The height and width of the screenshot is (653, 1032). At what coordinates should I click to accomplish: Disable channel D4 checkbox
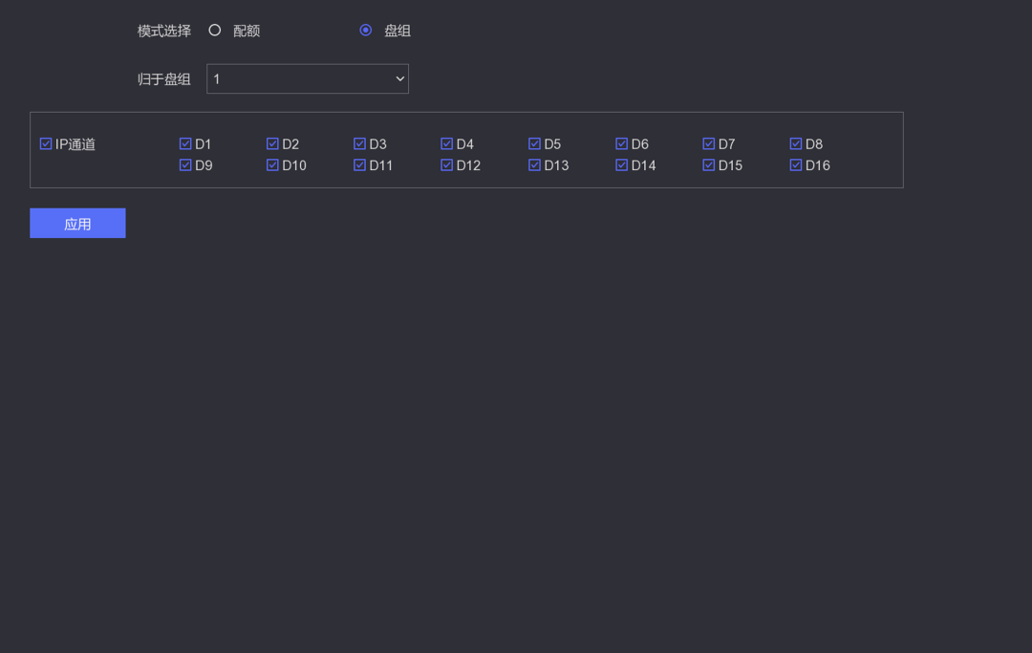pyautogui.click(x=446, y=144)
